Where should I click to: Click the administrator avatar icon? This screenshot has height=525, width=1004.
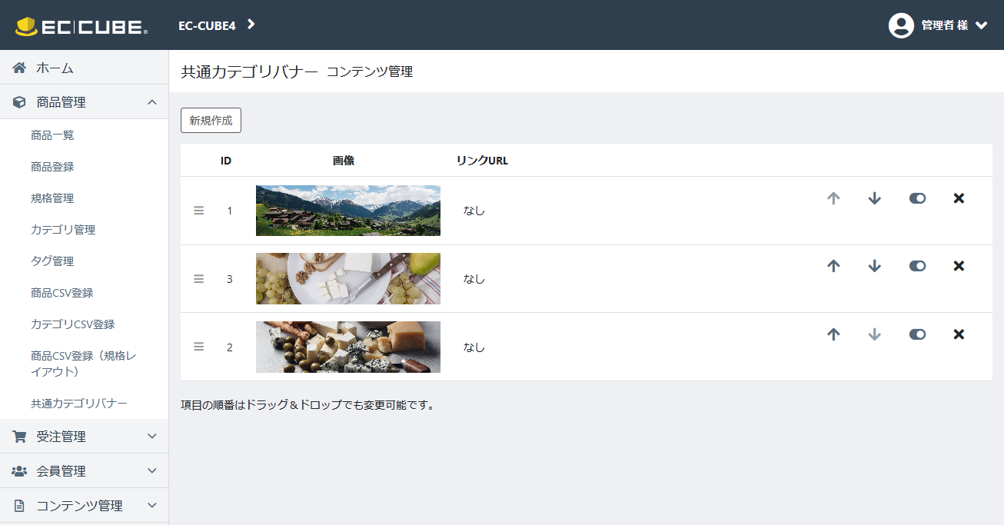click(901, 25)
